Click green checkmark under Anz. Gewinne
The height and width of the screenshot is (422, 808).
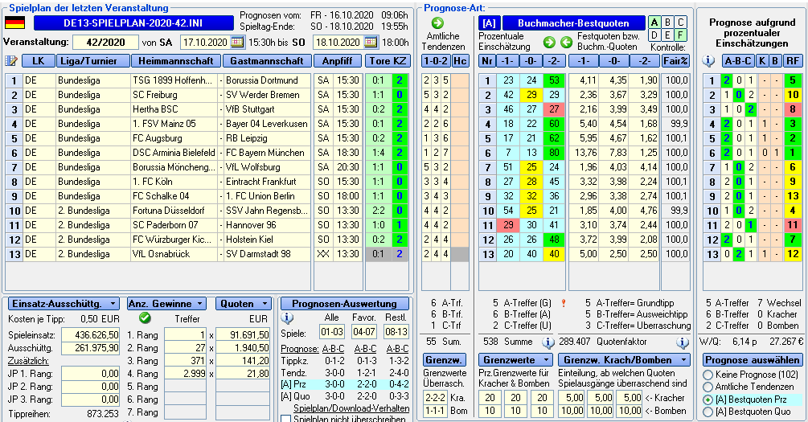pyautogui.click(x=145, y=318)
